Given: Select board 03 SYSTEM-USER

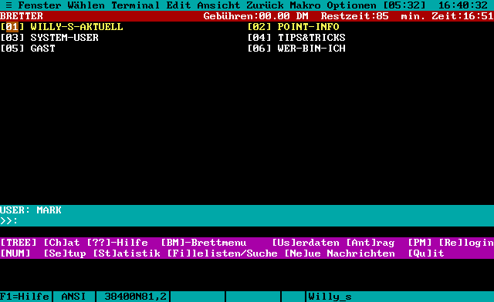Looking at the screenshot, I should point(49,38).
